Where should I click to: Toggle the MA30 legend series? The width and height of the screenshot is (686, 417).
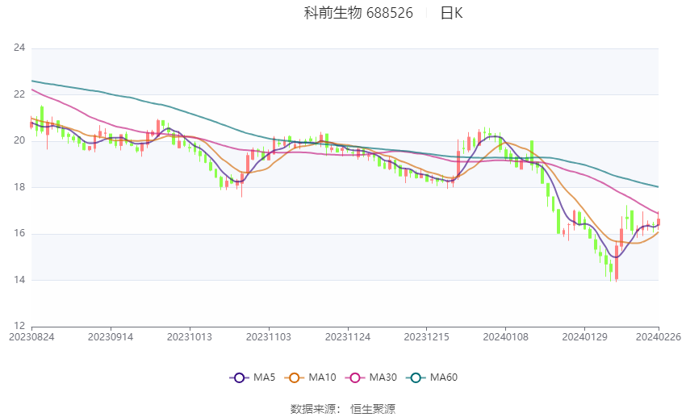click(371, 377)
